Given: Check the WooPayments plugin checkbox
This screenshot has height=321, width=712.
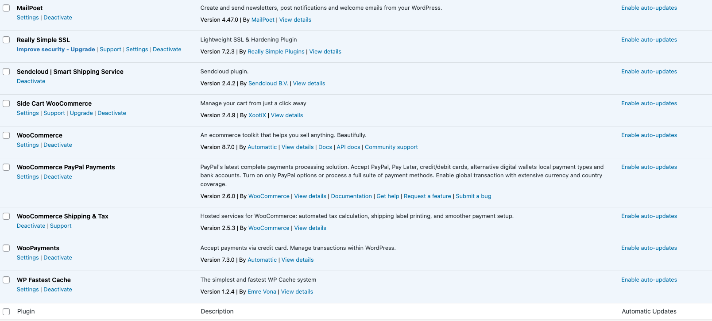Looking at the screenshot, I should (x=6, y=248).
